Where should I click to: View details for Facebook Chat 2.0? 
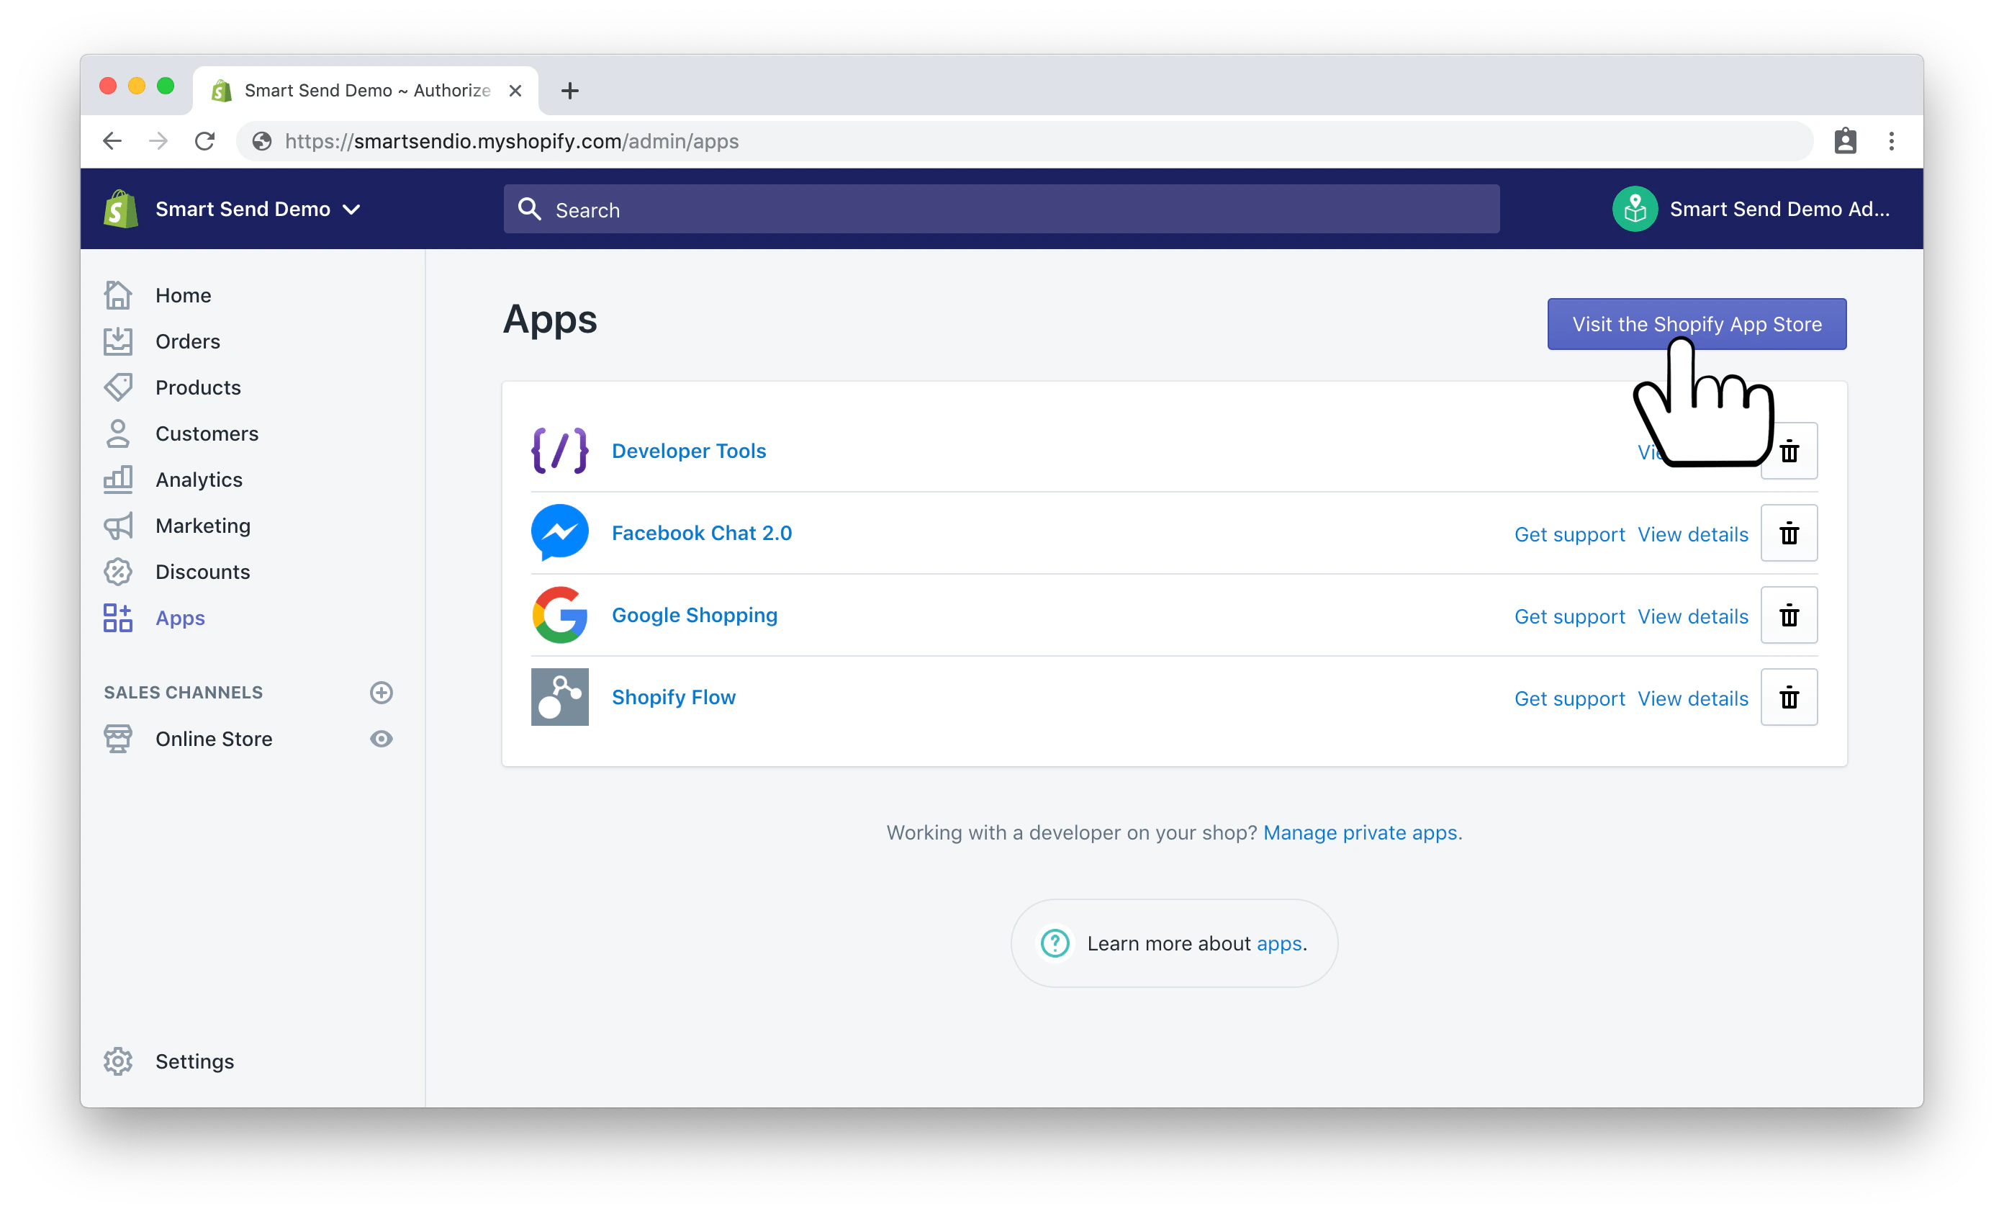(x=1692, y=534)
